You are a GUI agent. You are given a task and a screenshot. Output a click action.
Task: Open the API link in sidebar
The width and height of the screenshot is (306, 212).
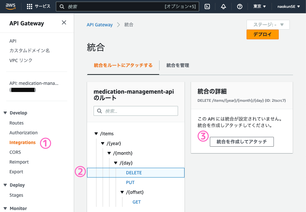pos(13,41)
